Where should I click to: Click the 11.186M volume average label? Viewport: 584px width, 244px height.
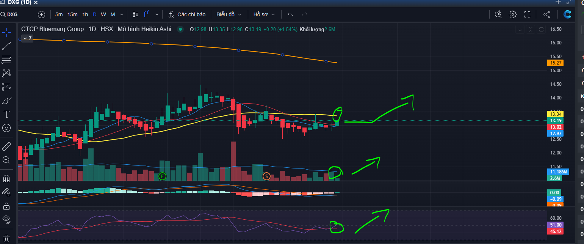(x=558, y=172)
